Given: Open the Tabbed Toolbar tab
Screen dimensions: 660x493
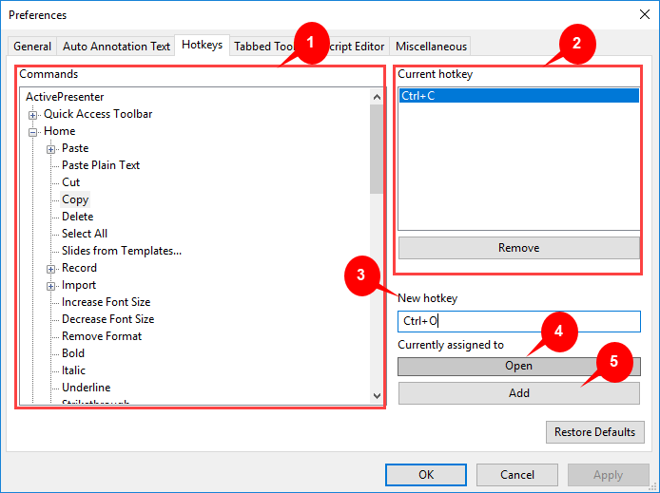Looking at the screenshot, I should [262, 47].
